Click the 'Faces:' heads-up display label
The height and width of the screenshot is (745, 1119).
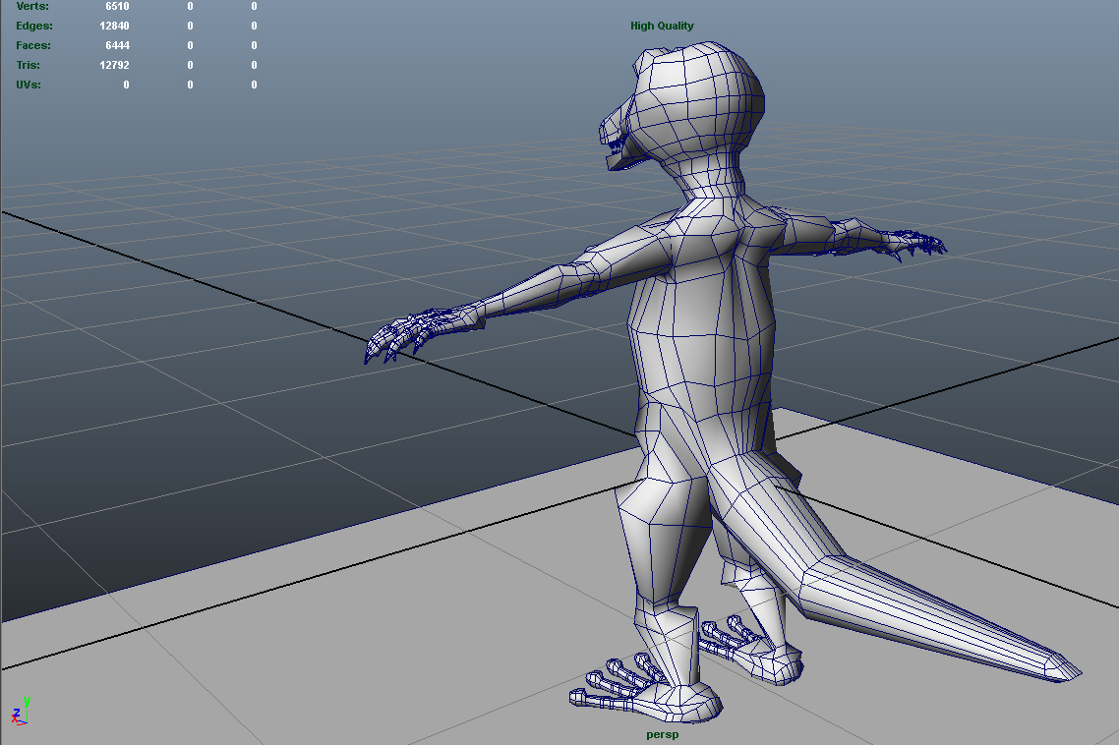click(33, 45)
